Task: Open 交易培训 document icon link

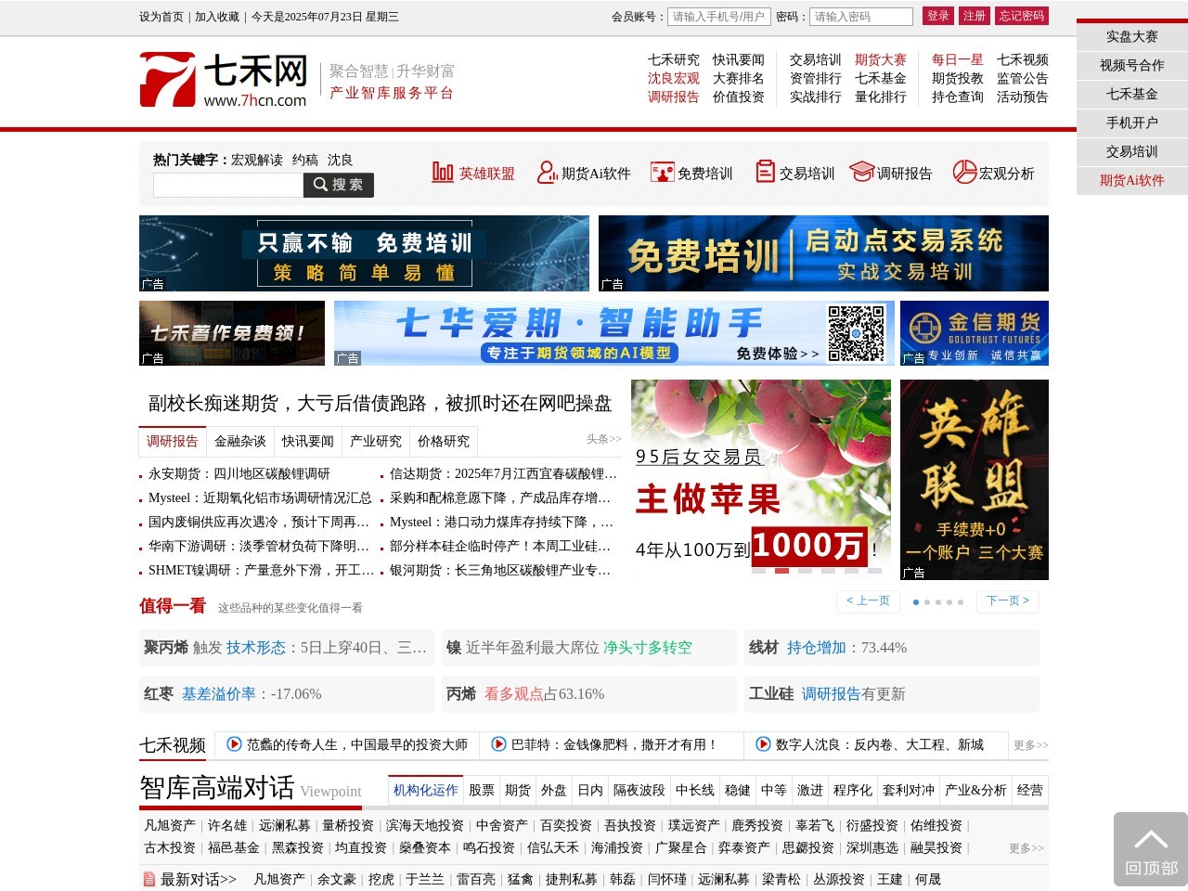Action: point(765,173)
